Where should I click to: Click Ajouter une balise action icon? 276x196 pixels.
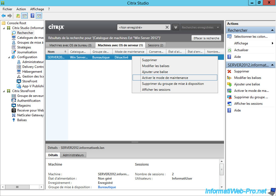229,84
